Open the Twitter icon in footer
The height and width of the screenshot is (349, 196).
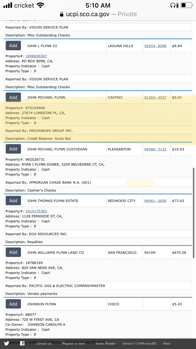[x=7, y=344]
